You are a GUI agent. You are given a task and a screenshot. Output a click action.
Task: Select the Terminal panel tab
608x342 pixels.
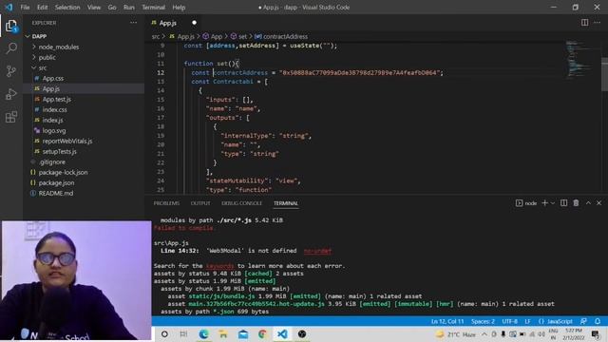pyautogui.click(x=286, y=203)
